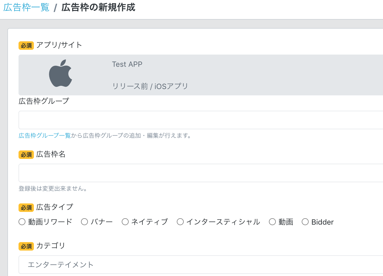Select the インタースティシャル radio button
This screenshot has width=383, height=276.
(x=180, y=222)
